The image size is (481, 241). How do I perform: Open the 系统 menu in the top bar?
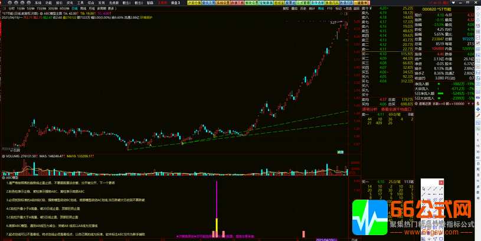(x=38, y=2)
